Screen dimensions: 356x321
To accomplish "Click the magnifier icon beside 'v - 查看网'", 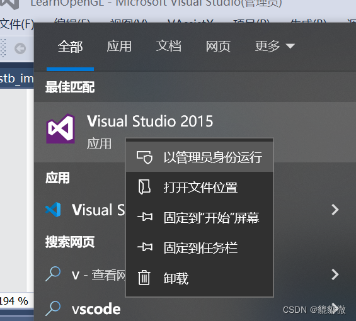I will (x=53, y=274).
